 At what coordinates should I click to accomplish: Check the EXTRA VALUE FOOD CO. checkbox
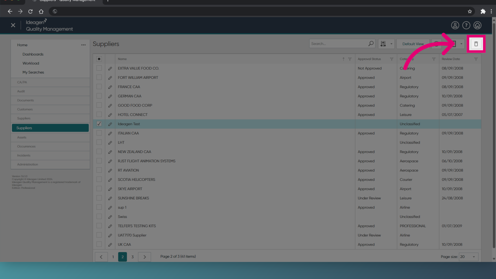coord(99,68)
